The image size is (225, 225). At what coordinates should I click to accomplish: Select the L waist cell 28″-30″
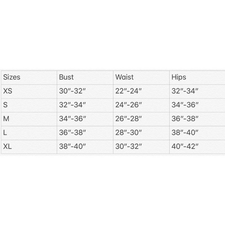[x=129, y=132]
